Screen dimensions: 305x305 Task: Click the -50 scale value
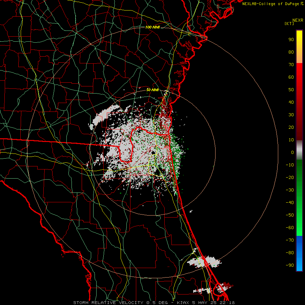290,215
